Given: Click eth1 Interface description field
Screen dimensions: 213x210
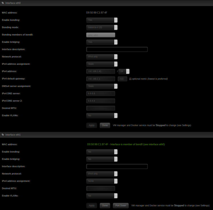Looking at the screenshot, I should pos(117,166).
